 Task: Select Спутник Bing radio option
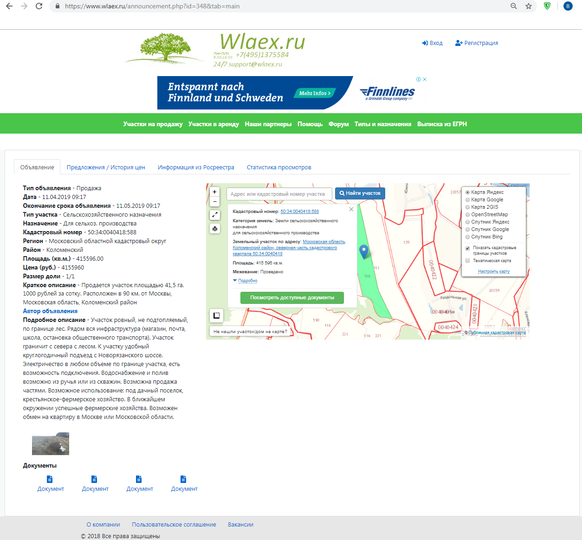[467, 237]
